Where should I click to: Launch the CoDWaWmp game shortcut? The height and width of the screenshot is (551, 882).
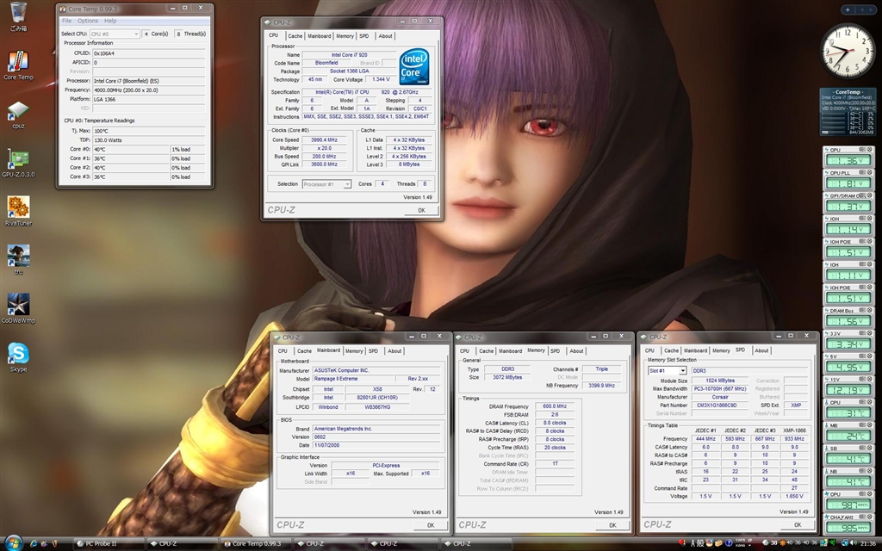[17, 306]
